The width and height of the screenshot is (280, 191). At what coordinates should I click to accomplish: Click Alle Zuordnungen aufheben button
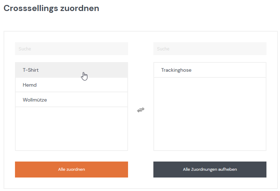point(210,169)
